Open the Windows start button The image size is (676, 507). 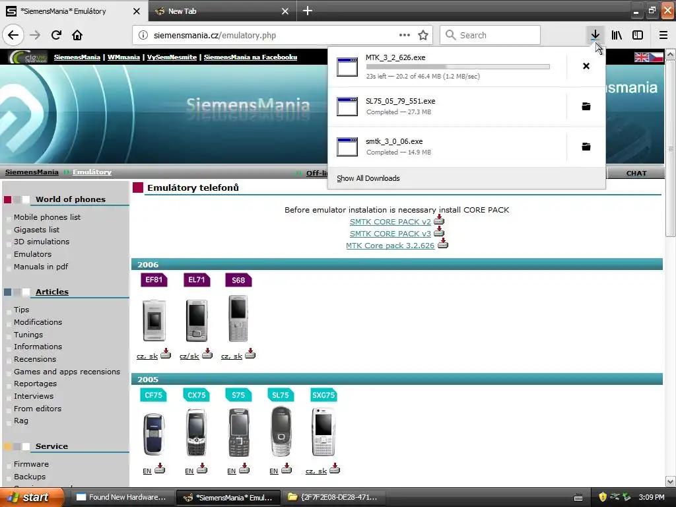(32, 497)
